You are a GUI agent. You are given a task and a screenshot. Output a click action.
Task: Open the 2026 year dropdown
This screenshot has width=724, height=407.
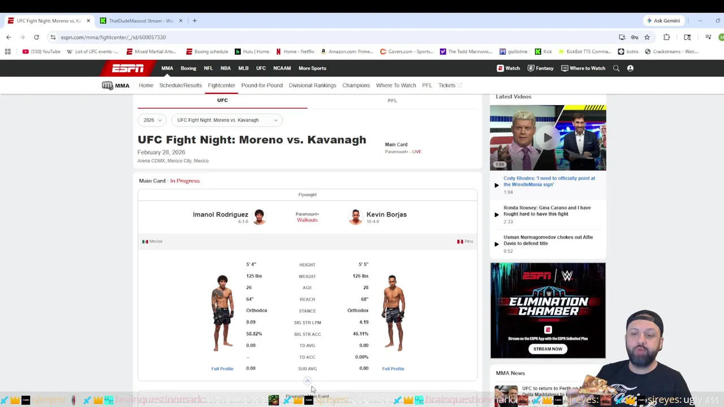click(x=152, y=120)
